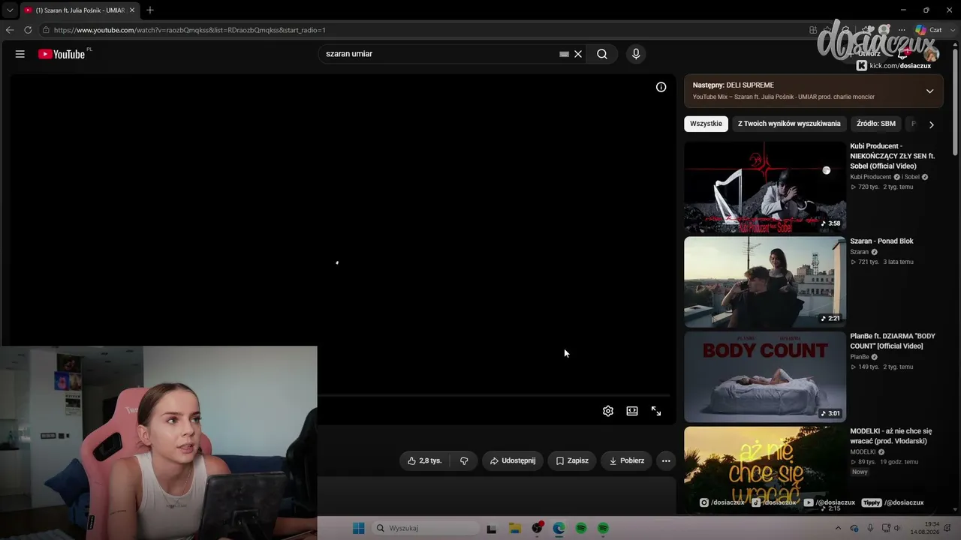961x540 pixels.
Task: Open YouTube notifications bell
Action: click(x=903, y=54)
